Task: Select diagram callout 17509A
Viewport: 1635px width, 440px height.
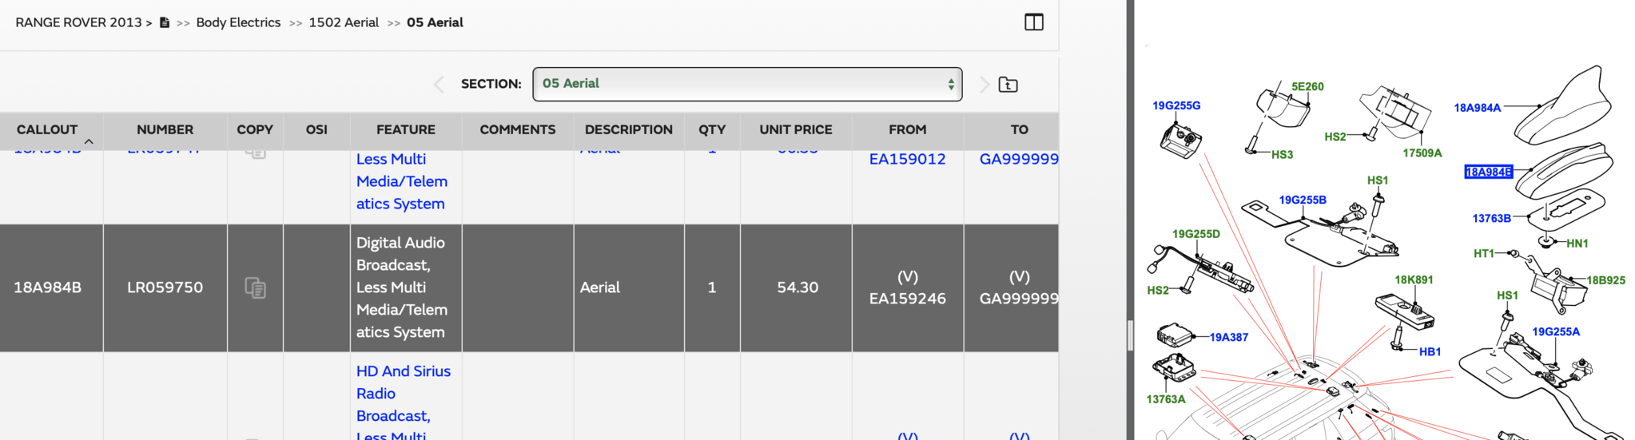Action: [x=1422, y=153]
